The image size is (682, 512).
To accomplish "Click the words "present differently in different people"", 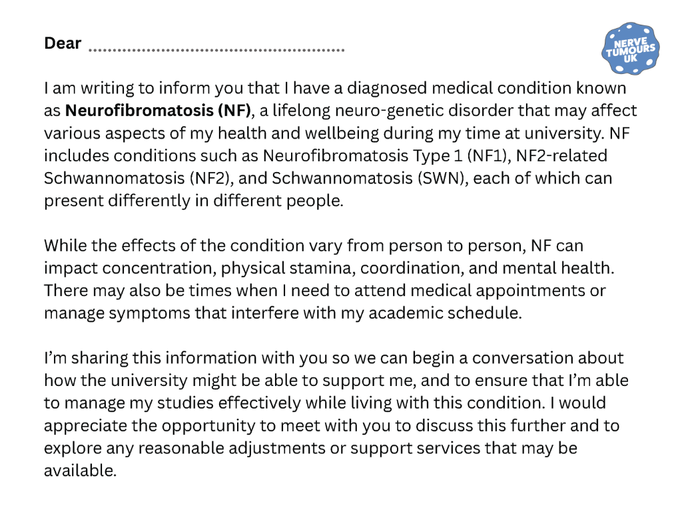I will click(193, 201).
